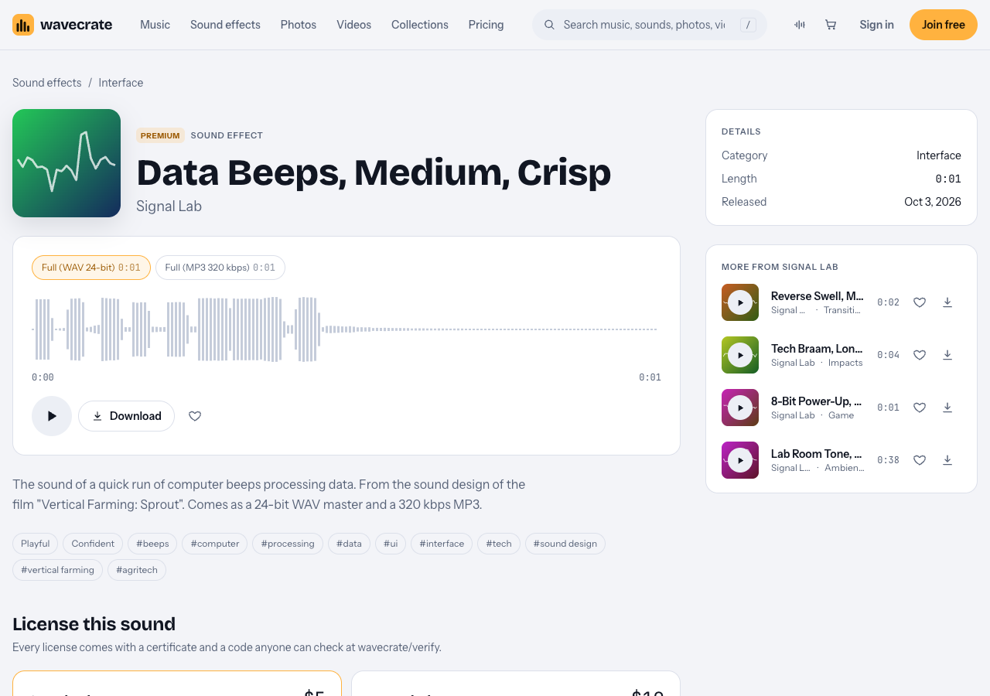Play 8-Bit Power-Up preview
990x696 pixels.
[x=740, y=408]
